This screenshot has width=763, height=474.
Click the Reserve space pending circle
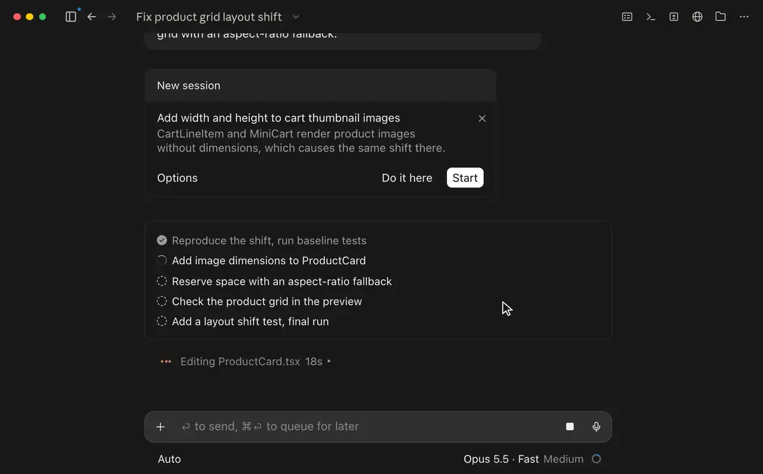162,281
